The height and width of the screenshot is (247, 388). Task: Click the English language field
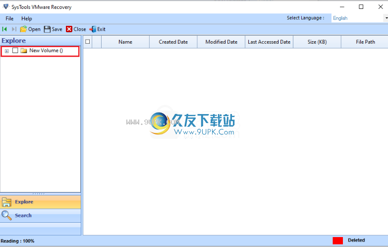coord(357,18)
